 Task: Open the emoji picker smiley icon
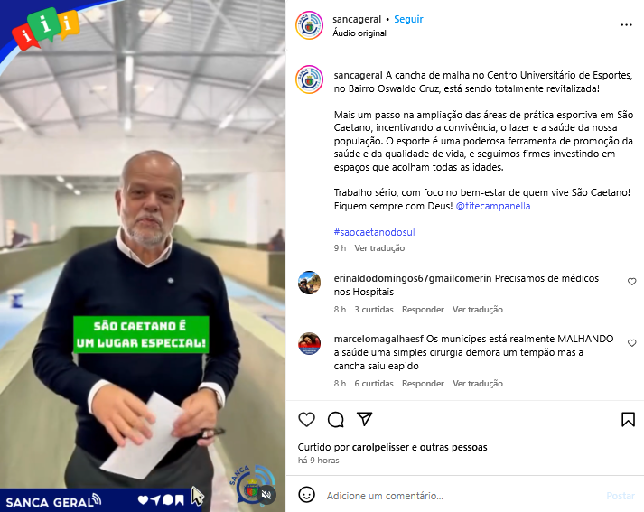tap(306, 495)
